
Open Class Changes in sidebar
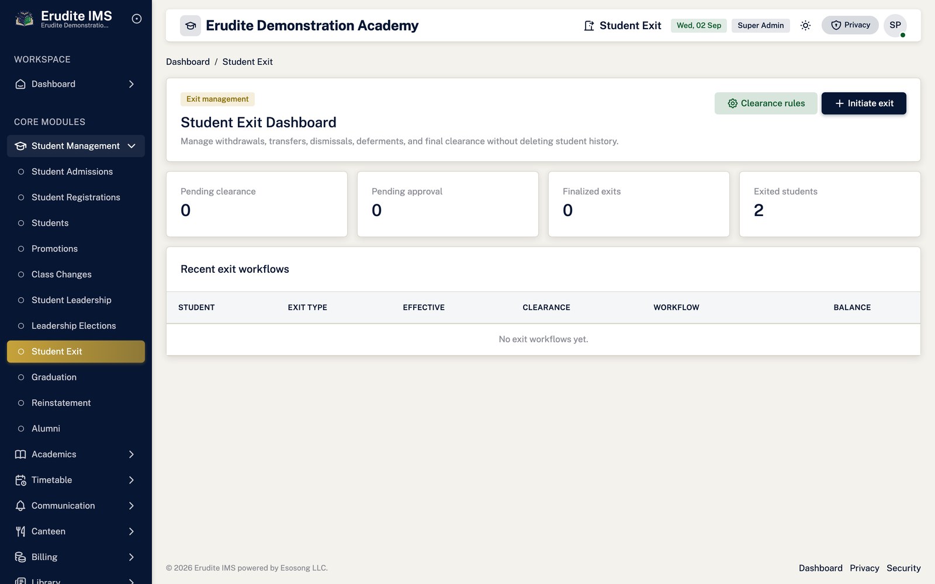(76, 274)
